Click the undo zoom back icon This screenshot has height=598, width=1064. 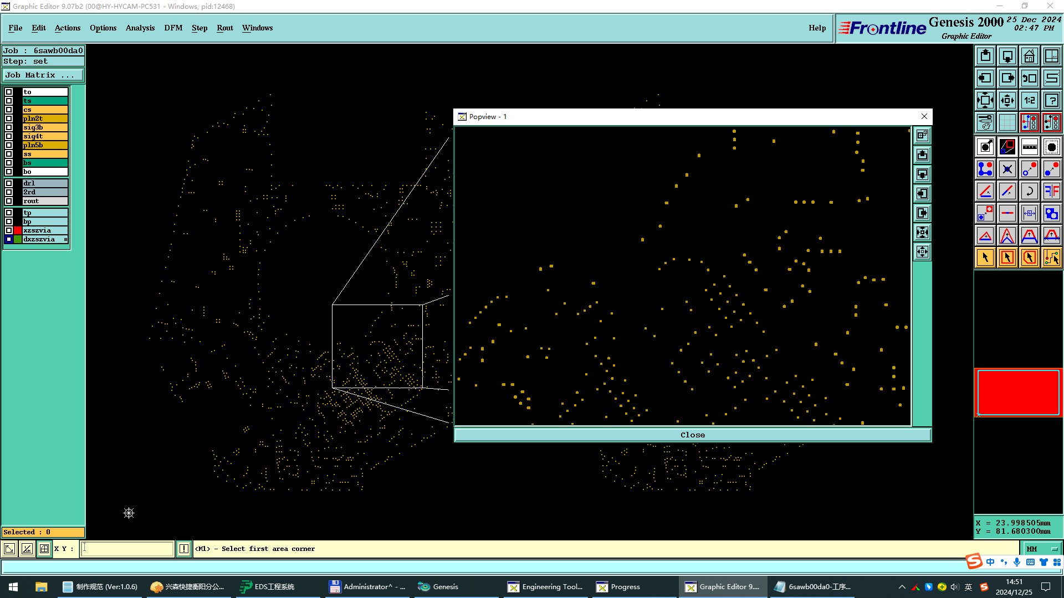click(x=1029, y=78)
